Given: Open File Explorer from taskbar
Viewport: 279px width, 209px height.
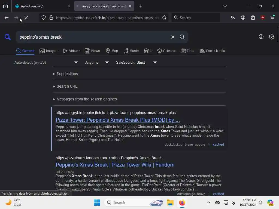Looking at the screenshot, I should (170, 202).
